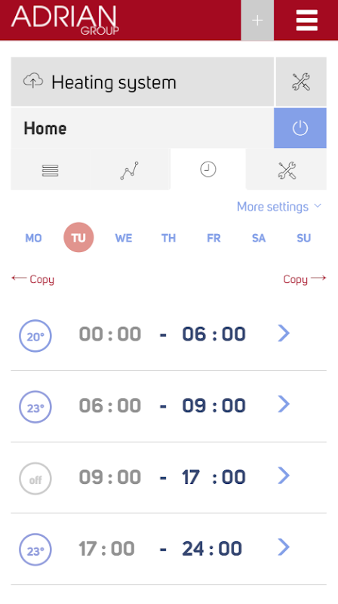Select the clock schedule tab
The width and height of the screenshot is (338, 604).
(x=208, y=169)
